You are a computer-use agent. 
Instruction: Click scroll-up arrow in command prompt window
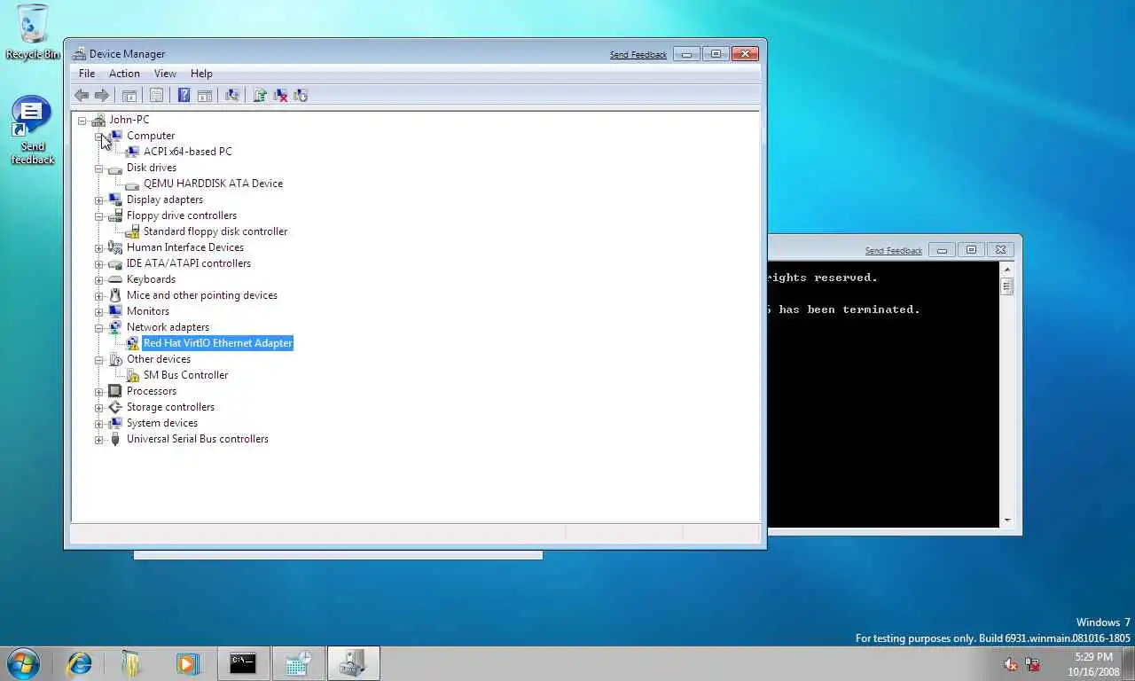(1007, 269)
